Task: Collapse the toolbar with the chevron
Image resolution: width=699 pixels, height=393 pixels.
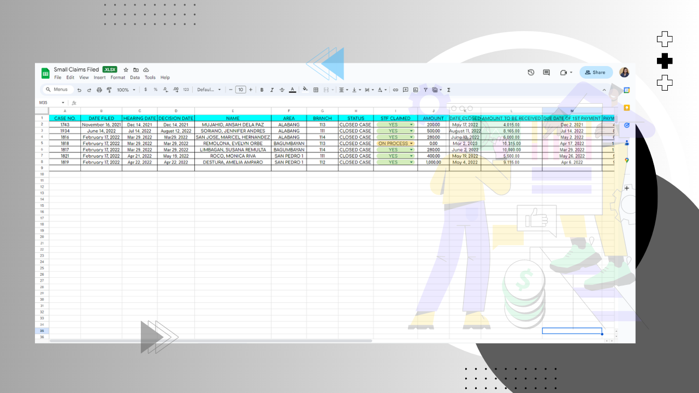Action: coord(604,90)
